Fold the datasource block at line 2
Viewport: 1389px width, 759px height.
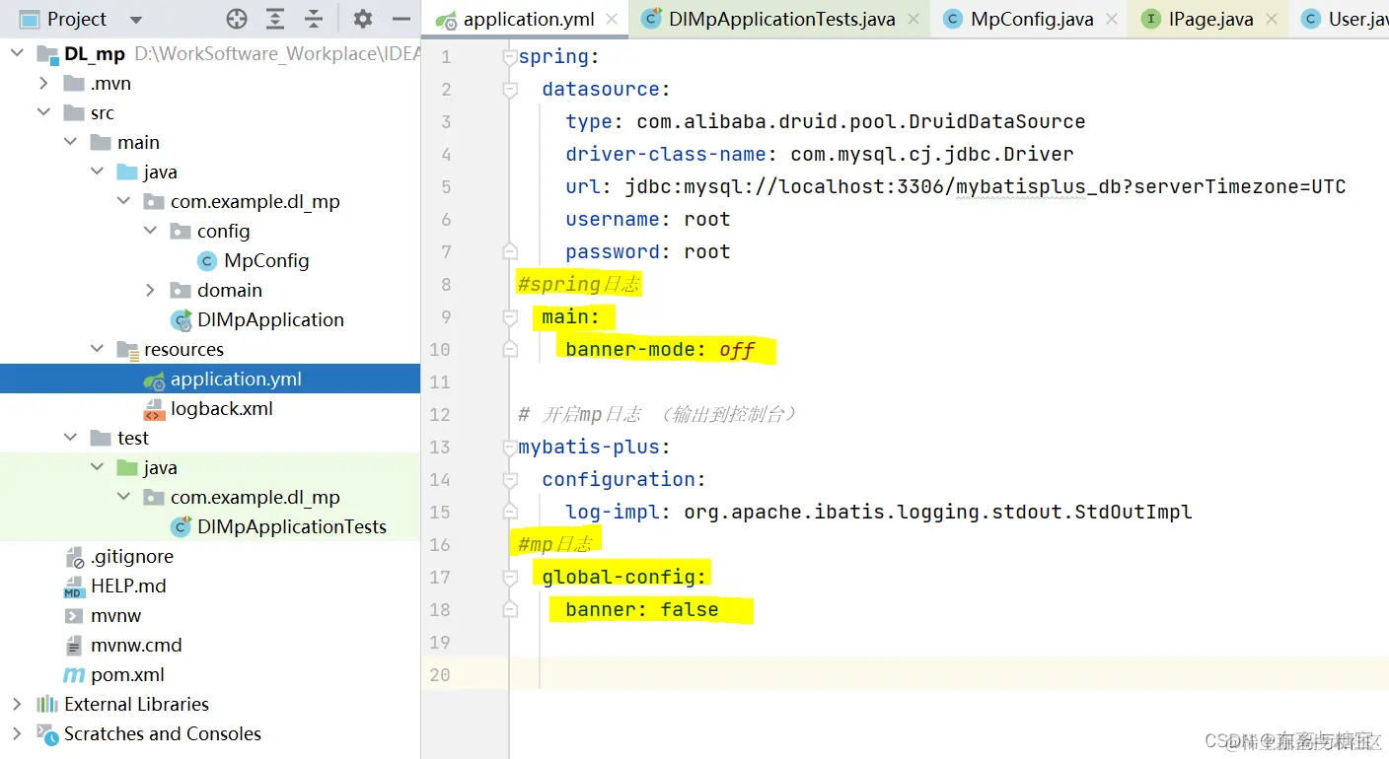pos(510,90)
